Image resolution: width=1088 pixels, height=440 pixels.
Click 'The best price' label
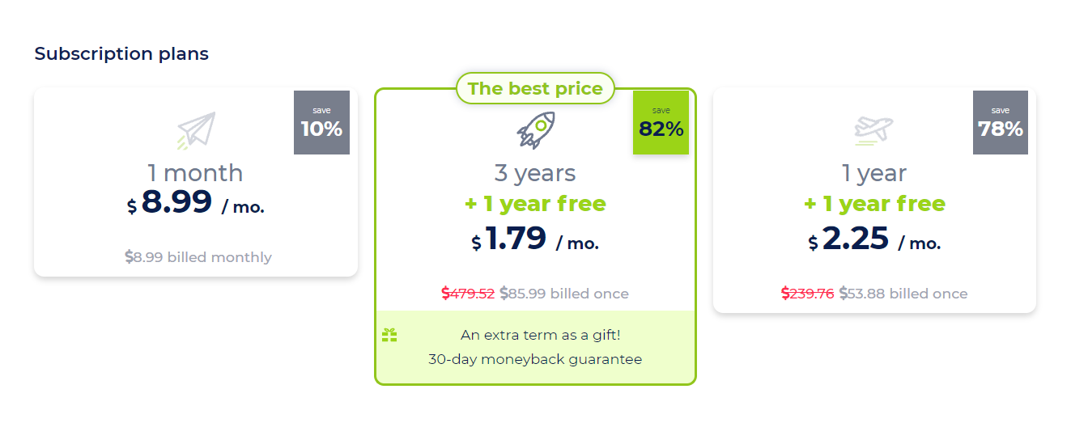(535, 88)
